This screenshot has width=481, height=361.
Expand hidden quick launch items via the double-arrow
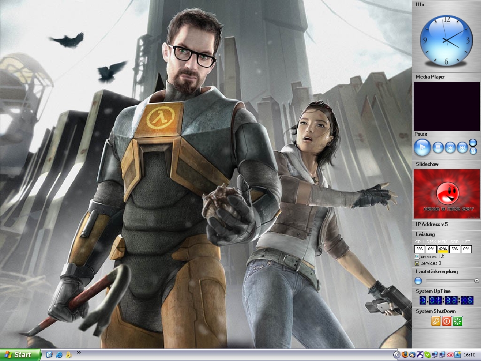click(x=78, y=353)
